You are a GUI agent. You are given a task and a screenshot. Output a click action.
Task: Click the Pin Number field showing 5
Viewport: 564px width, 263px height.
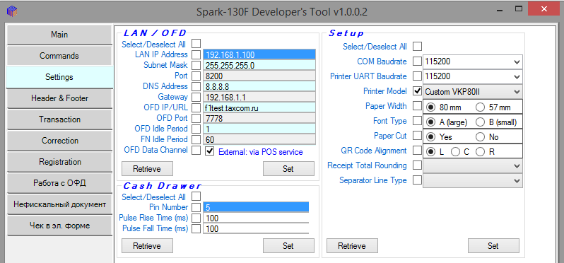click(256, 207)
